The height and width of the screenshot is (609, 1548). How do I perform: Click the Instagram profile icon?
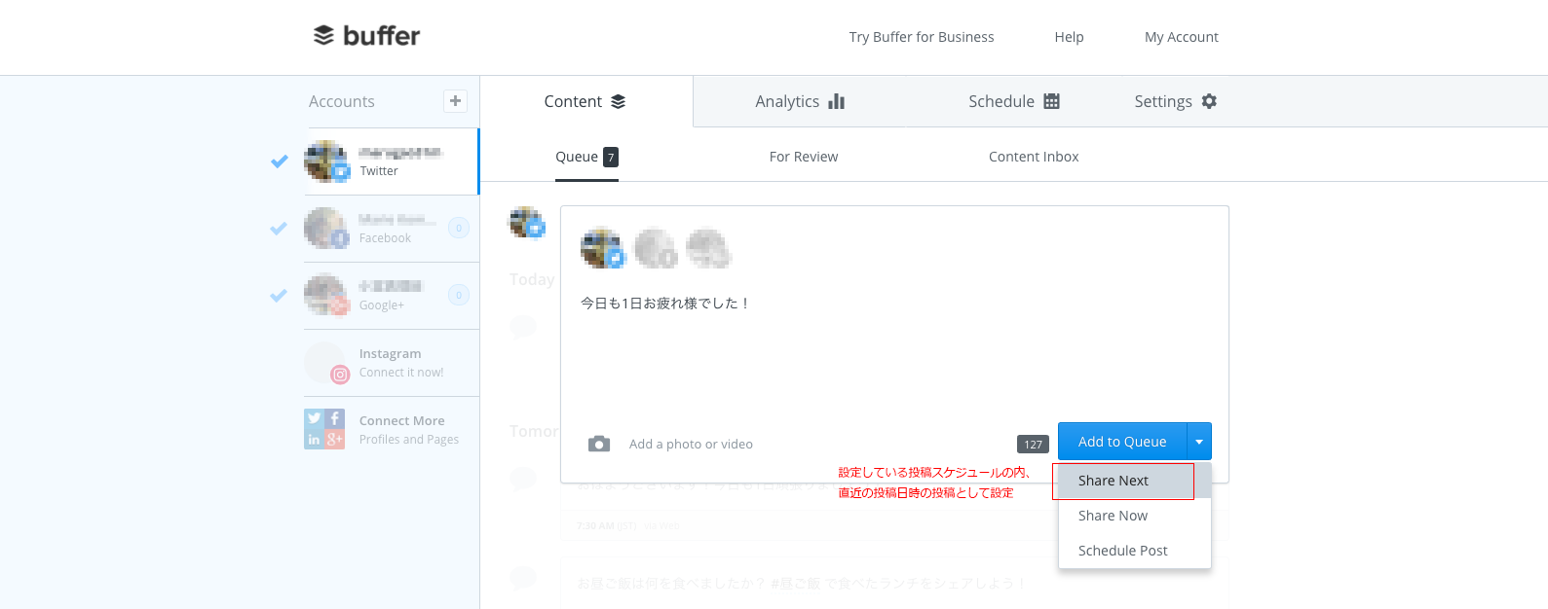[326, 363]
